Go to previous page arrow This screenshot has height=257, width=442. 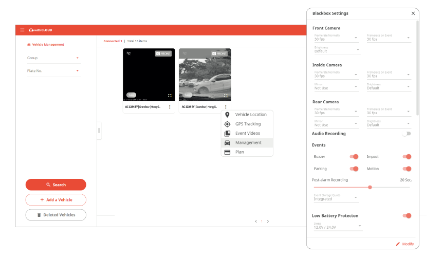(255, 221)
